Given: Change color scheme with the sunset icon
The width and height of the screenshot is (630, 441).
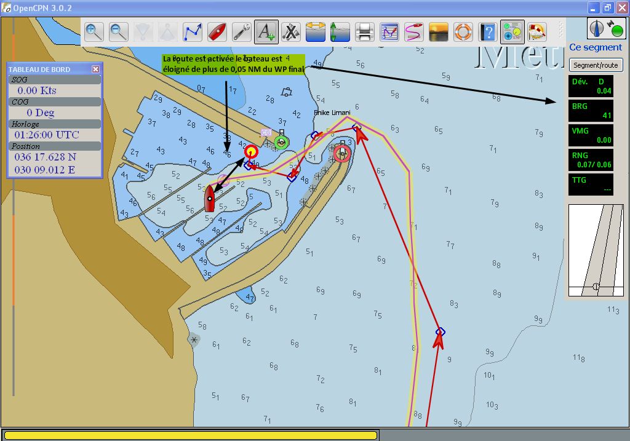Looking at the screenshot, I should [439, 31].
